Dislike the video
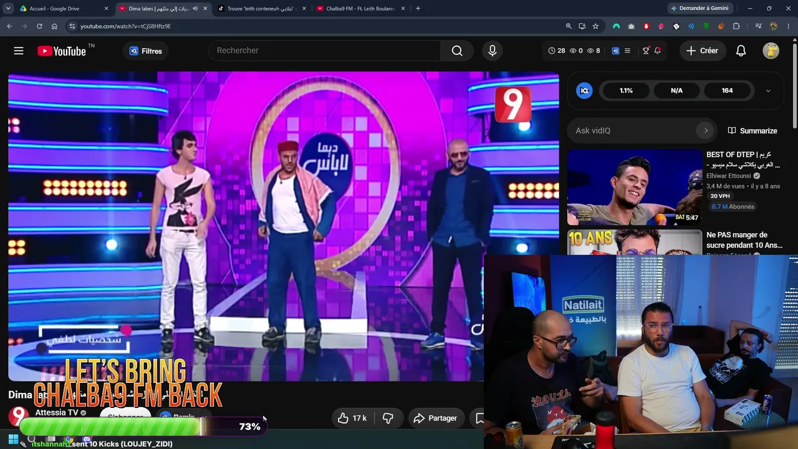798x449 pixels. point(388,418)
